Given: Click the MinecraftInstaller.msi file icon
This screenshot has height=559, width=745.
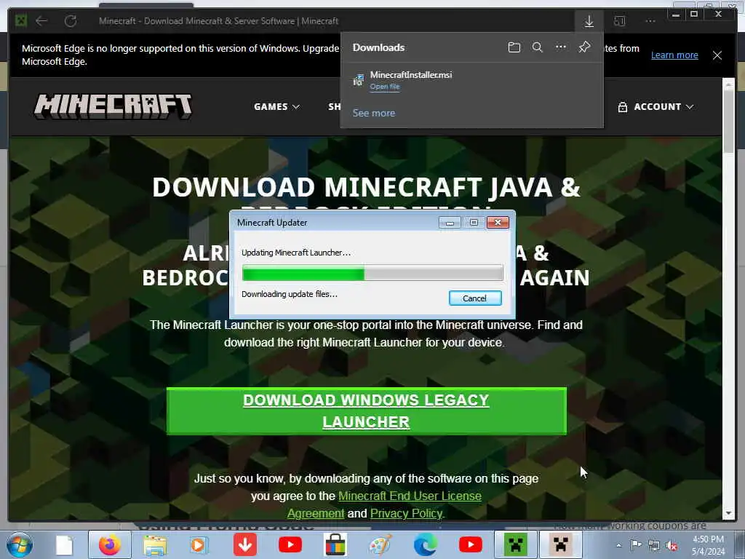Looking at the screenshot, I should click(358, 80).
